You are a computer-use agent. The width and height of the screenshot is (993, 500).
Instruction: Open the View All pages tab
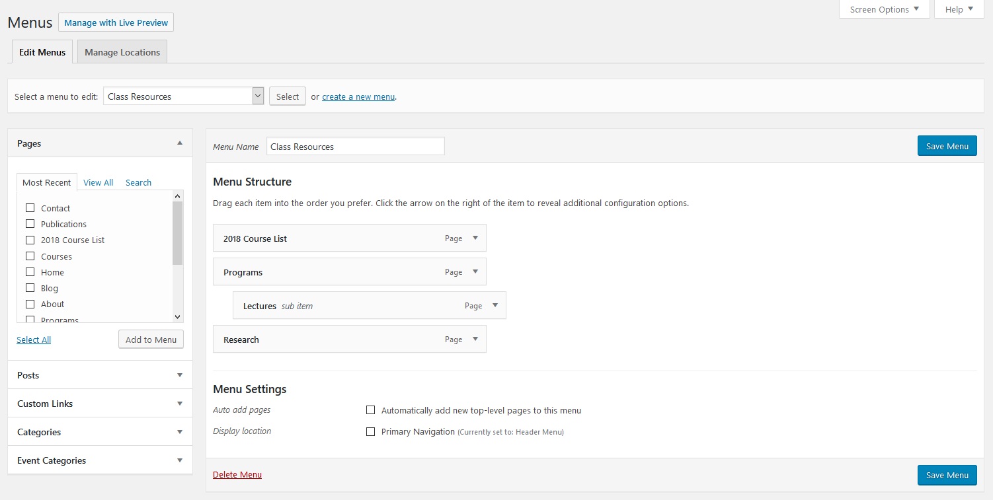click(x=98, y=182)
